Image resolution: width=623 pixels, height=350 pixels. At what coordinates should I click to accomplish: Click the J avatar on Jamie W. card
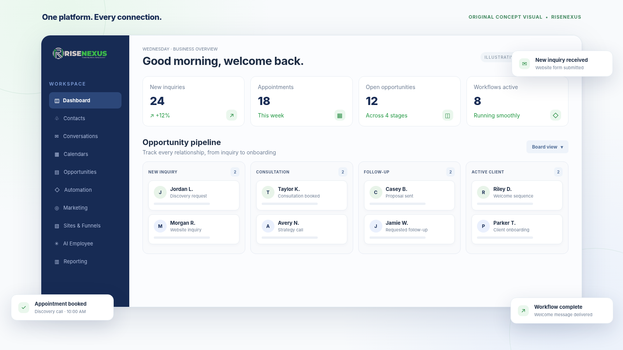click(x=376, y=226)
